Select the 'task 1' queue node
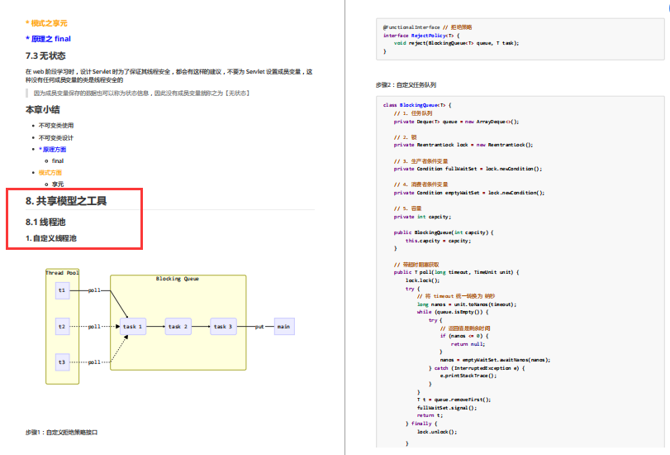This screenshot has width=670, height=455. (132, 327)
